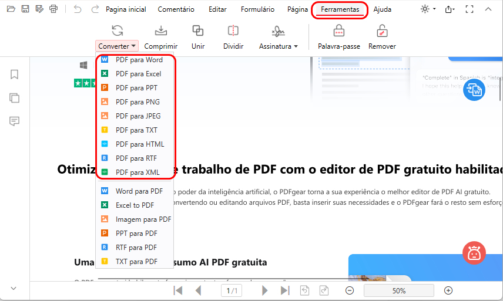Screen dimensions: 503x301
Task: Open a file with the folder icon
Action: coord(11,9)
